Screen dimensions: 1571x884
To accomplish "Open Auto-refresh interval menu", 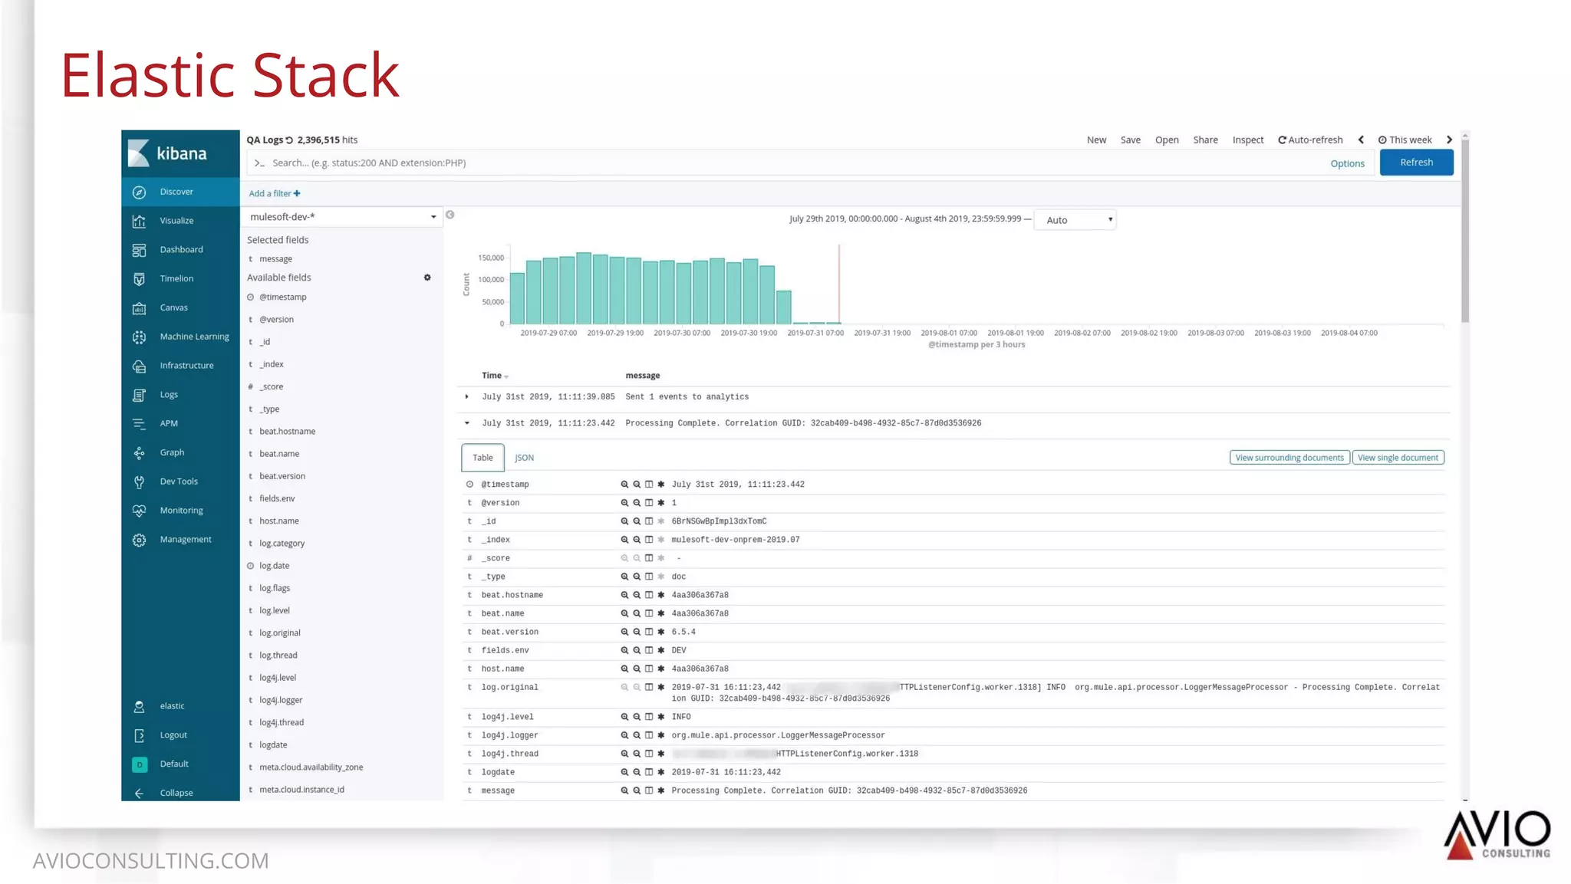I will (x=1310, y=140).
